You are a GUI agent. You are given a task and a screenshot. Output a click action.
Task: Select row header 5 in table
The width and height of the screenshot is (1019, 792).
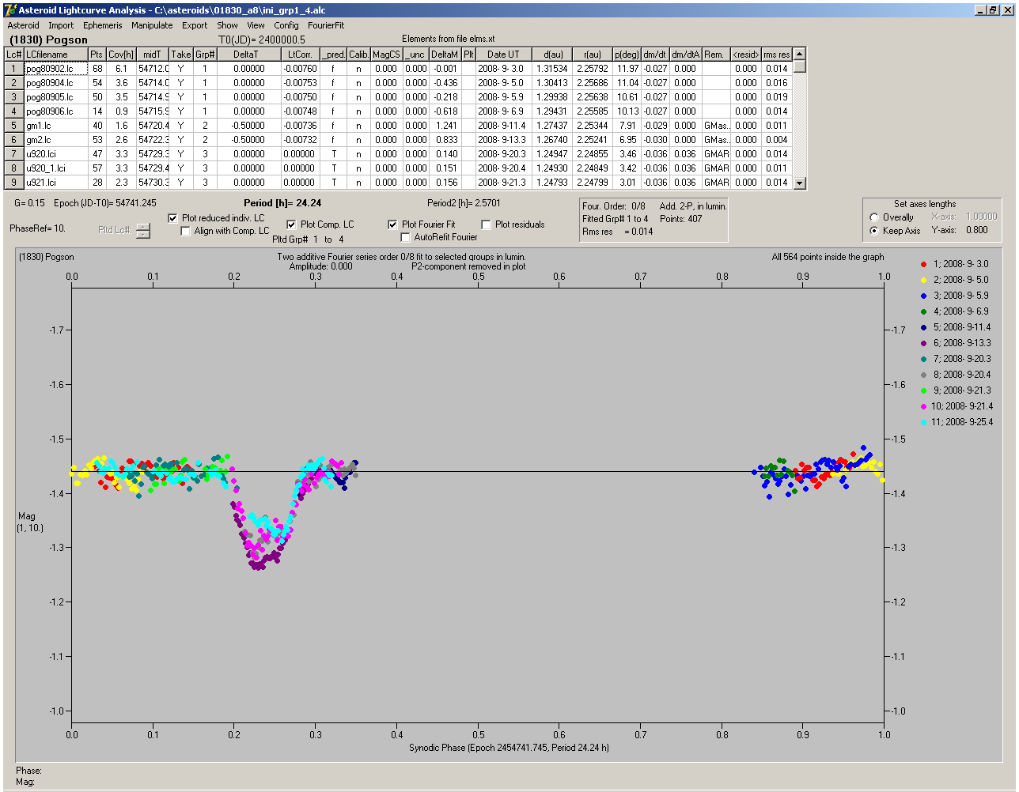(x=14, y=126)
